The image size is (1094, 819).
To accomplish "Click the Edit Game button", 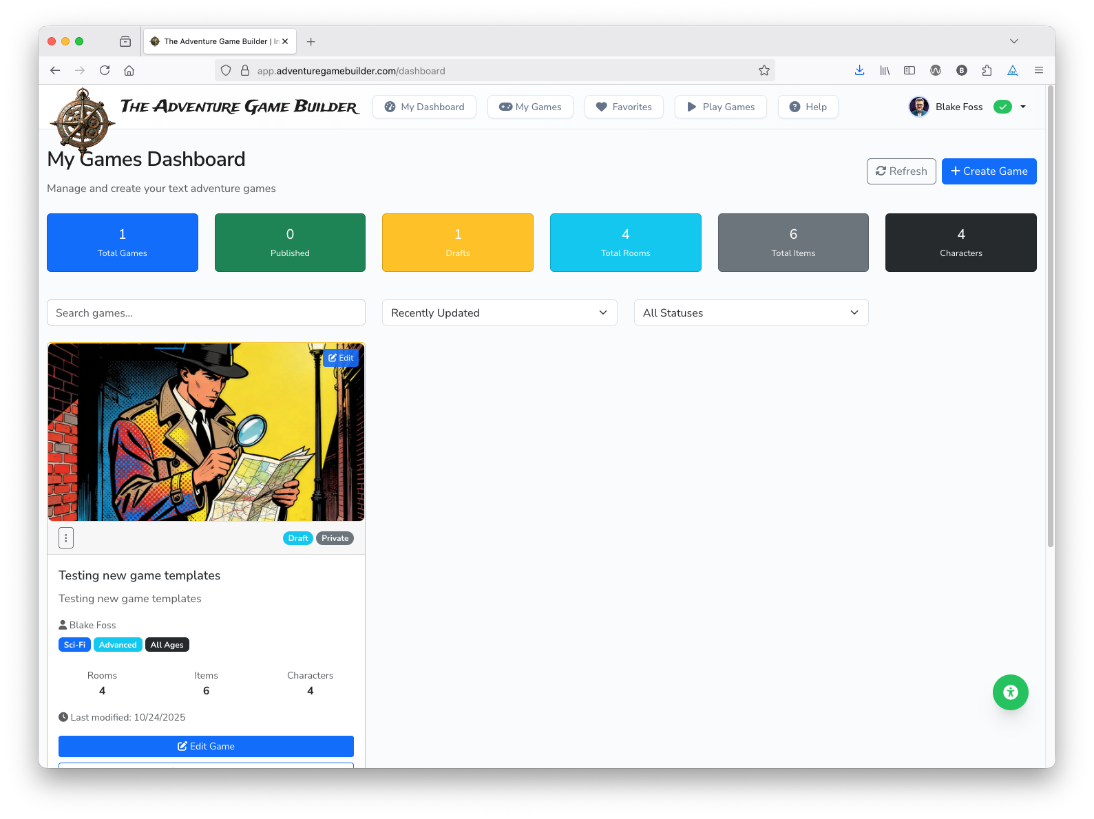I will pyautogui.click(x=206, y=746).
